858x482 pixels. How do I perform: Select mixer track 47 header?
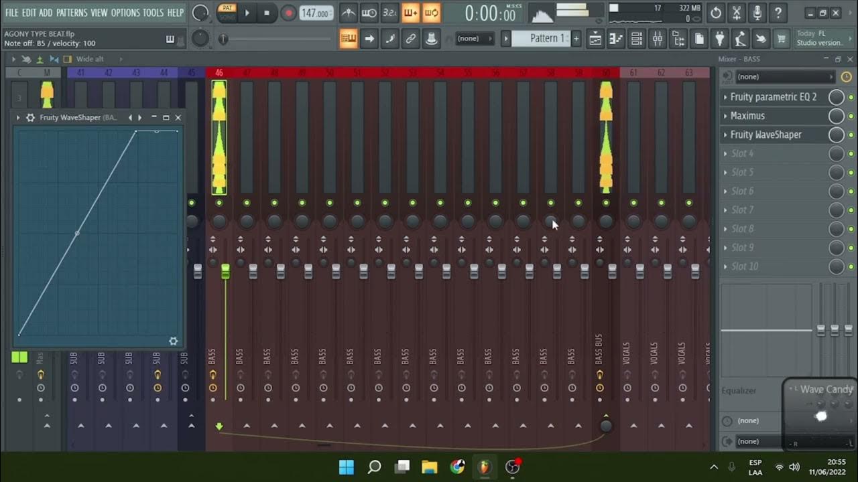coord(247,72)
